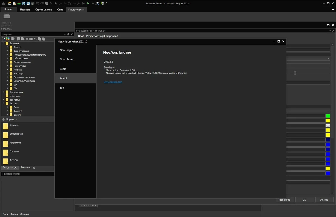Click the wrench options icon in the Resources panel
The height and width of the screenshot is (217, 336).
[3, 39]
